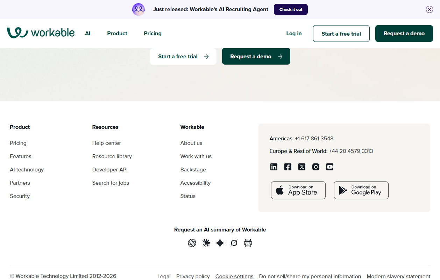Request AI summary via ChatGPT icon

(192, 243)
